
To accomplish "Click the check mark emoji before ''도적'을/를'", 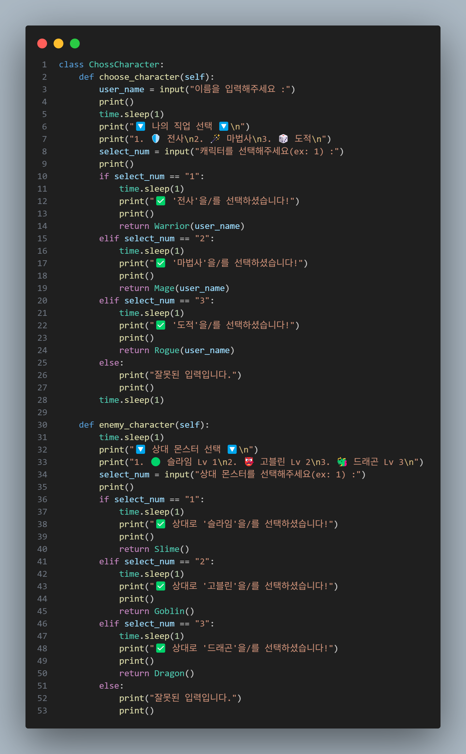I will click(161, 325).
